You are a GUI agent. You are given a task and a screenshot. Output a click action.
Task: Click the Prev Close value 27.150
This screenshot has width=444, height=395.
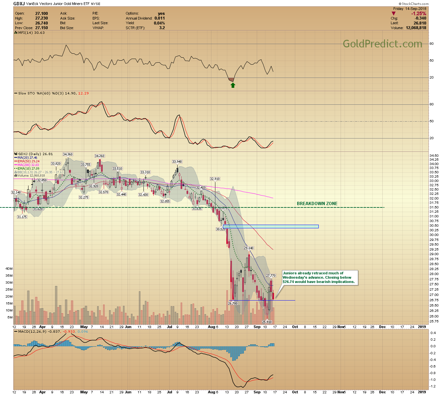tap(41, 28)
